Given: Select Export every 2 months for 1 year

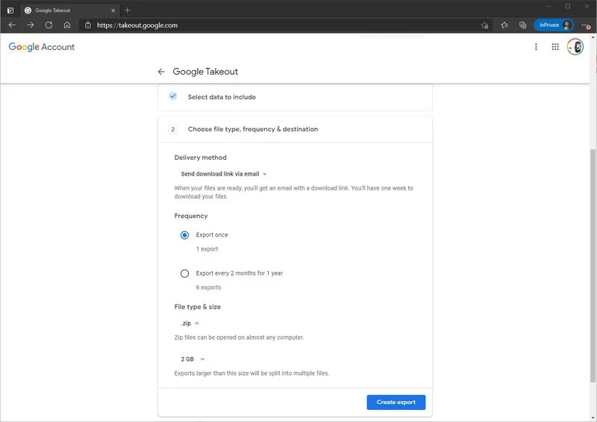Looking at the screenshot, I should coord(184,273).
